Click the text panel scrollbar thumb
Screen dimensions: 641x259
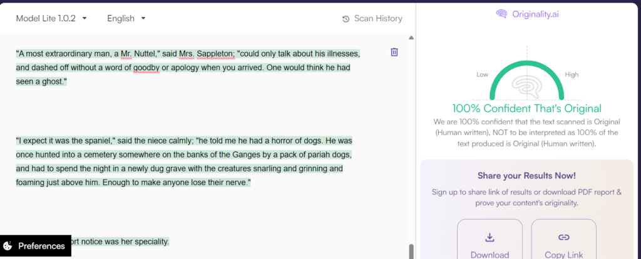click(x=411, y=251)
